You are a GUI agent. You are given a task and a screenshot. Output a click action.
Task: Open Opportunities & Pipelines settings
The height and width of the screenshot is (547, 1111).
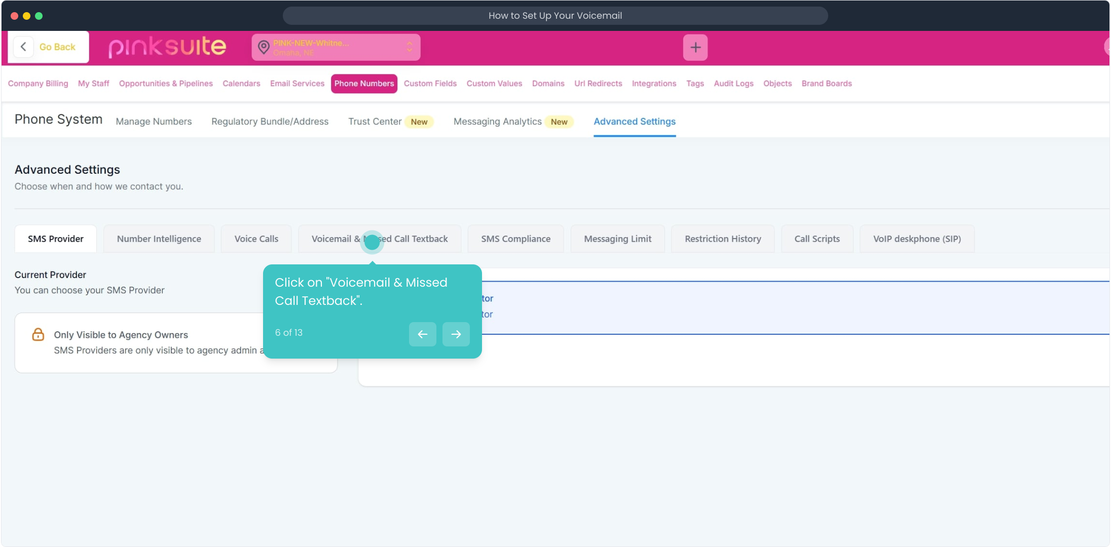166,84
